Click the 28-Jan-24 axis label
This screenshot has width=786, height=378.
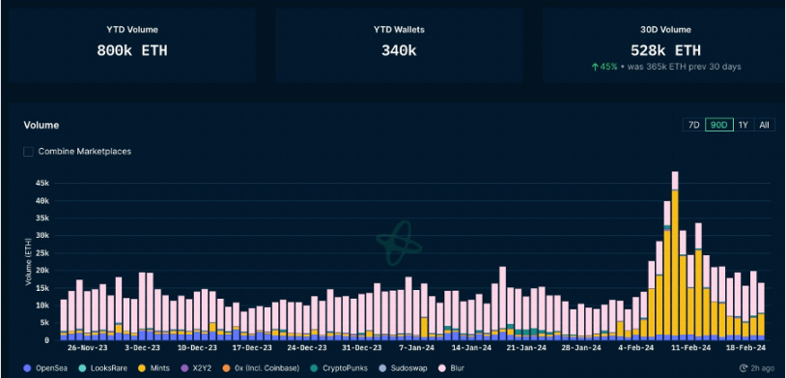[x=582, y=347]
